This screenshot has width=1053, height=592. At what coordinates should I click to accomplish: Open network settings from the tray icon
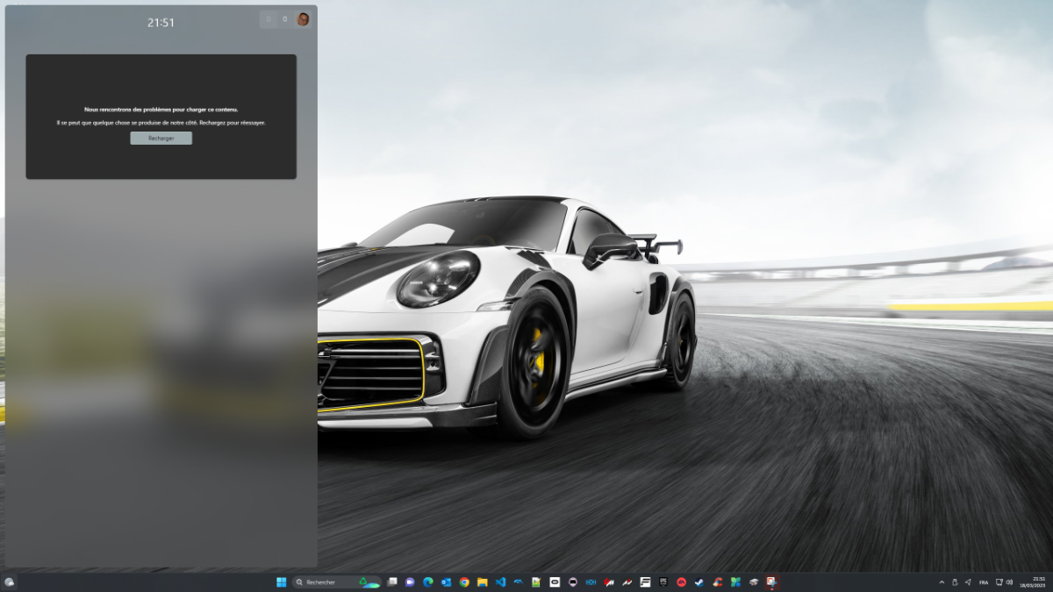coord(999,582)
